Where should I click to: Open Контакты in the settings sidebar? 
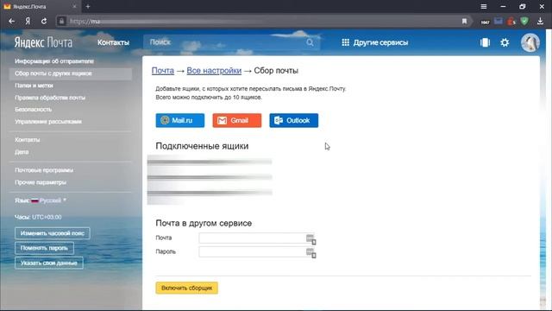click(27, 140)
